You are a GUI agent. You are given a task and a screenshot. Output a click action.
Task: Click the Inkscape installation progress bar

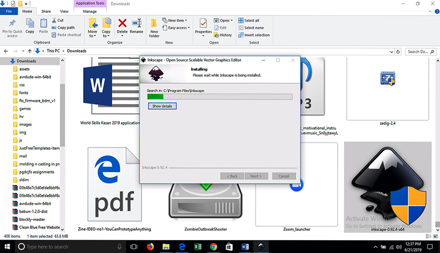click(x=220, y=97)
